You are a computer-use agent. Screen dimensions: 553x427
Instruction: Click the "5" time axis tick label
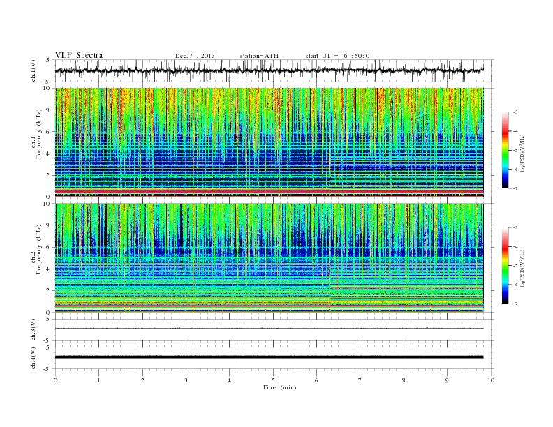(273, 380)
